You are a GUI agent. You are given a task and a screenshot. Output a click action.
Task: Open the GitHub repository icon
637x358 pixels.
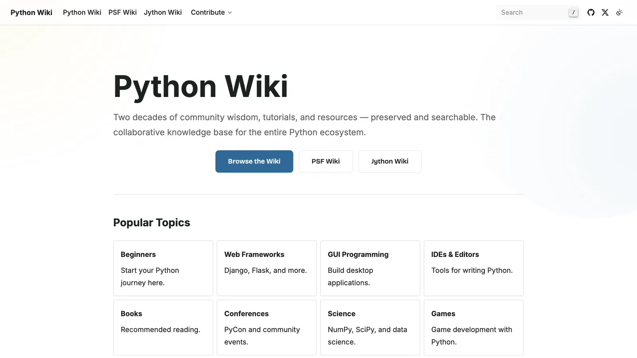pos(591,12)
